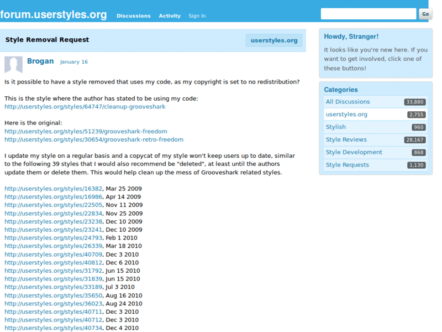442x332 pixels.
Task: Open the styles/23238 link
Action: [x=53, y=222]
